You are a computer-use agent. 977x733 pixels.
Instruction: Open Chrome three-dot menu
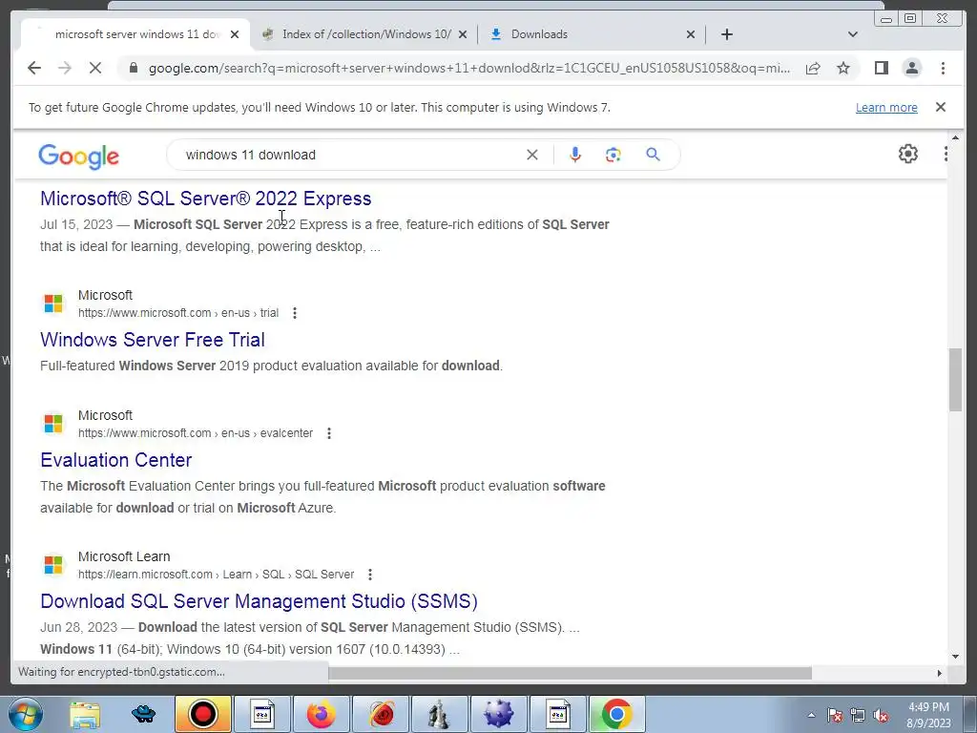point(943,68)
